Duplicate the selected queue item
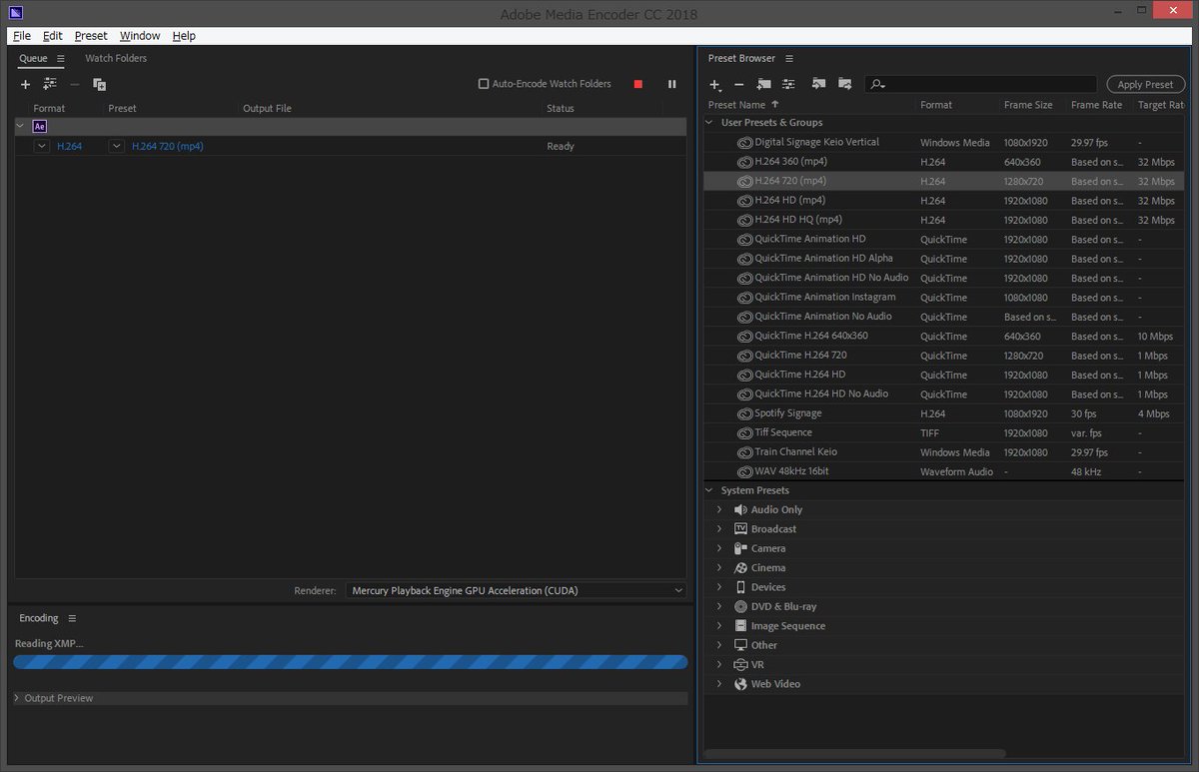 tap(99, 85)
